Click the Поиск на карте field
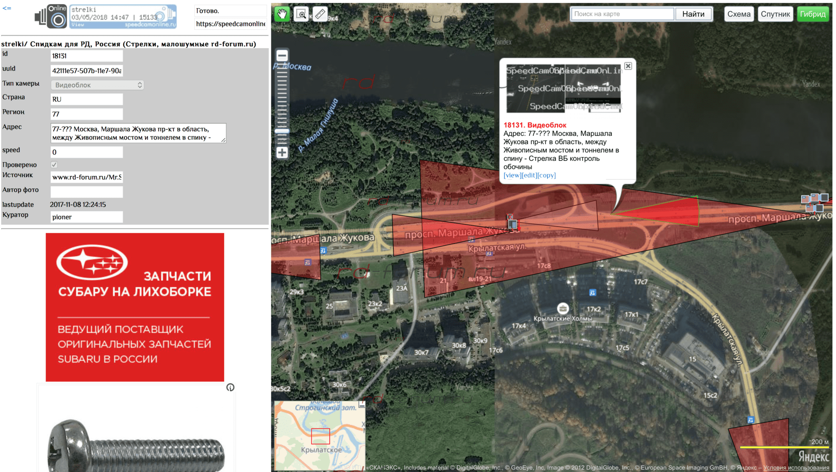Viewport: 836px width, 472px height. pyautogui.click(x=622, y=14)
